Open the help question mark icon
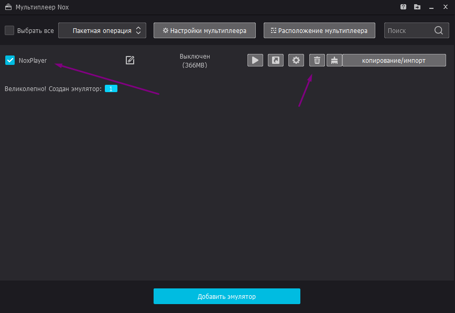 [403, 7]
